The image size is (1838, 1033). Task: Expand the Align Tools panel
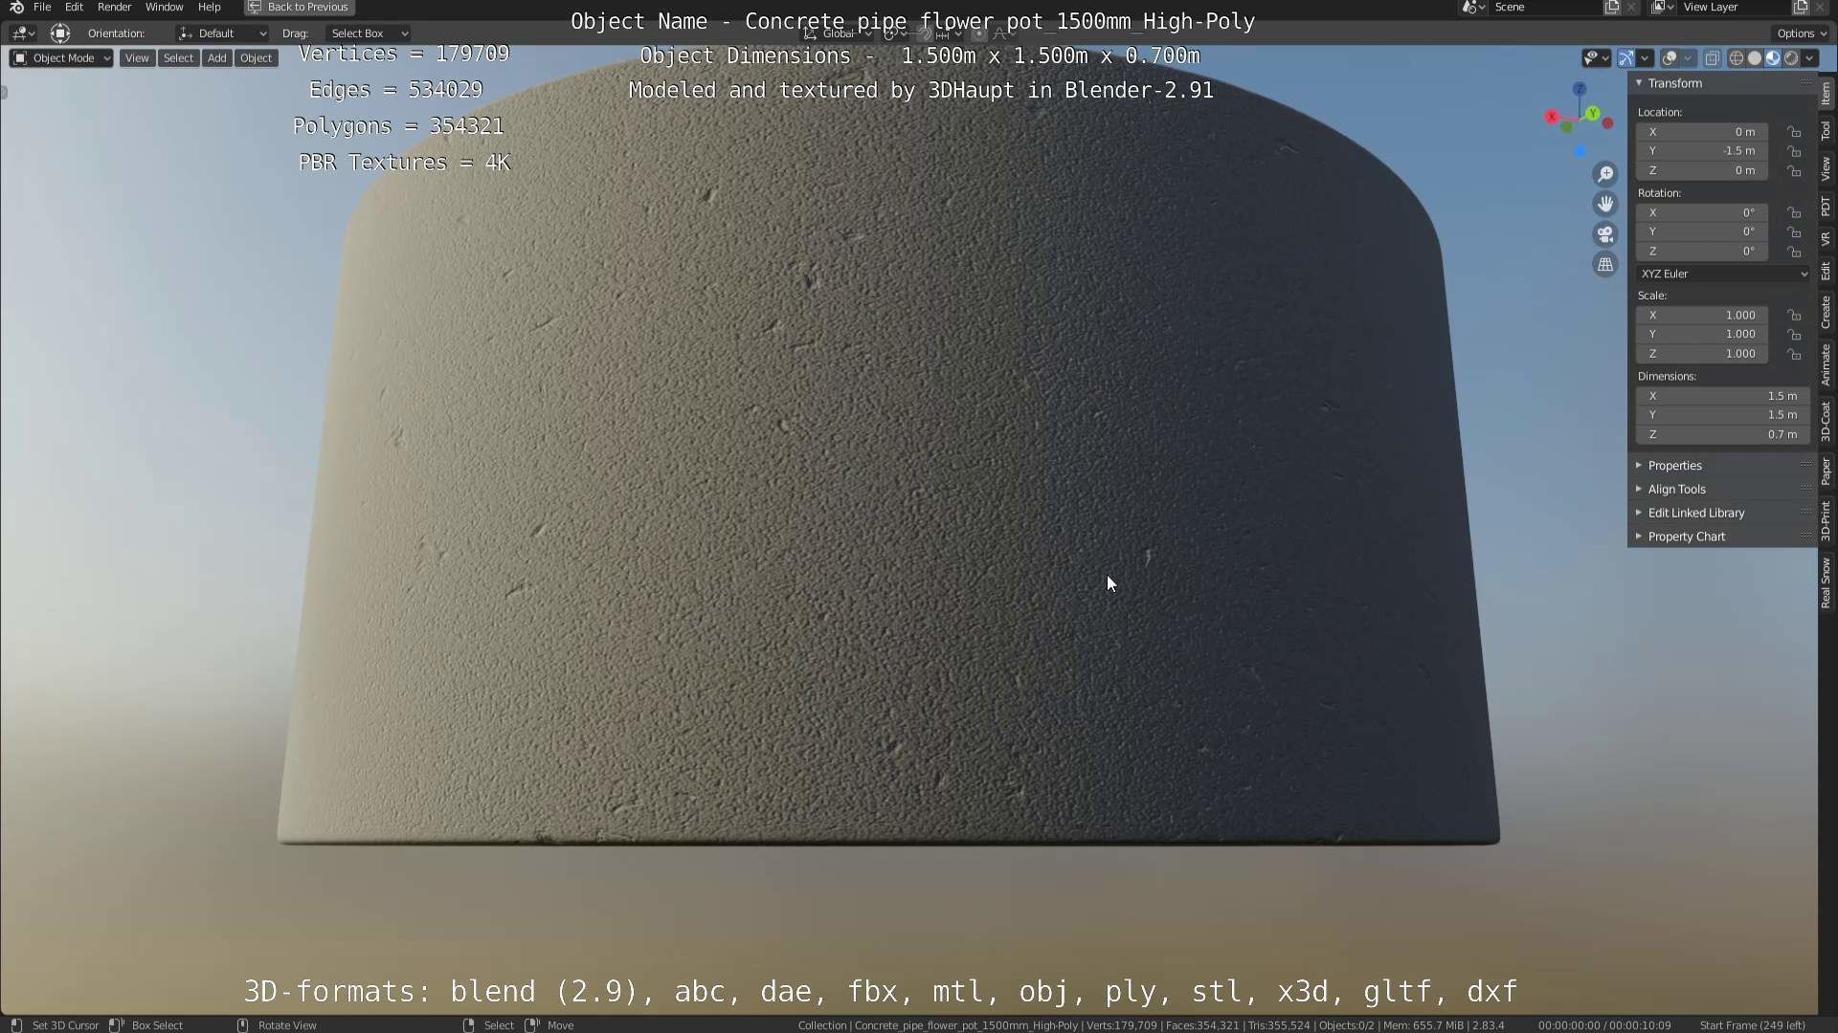(1676, 489)
